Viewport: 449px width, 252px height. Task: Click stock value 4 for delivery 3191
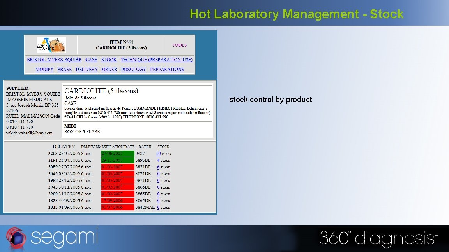coord(158,160)
